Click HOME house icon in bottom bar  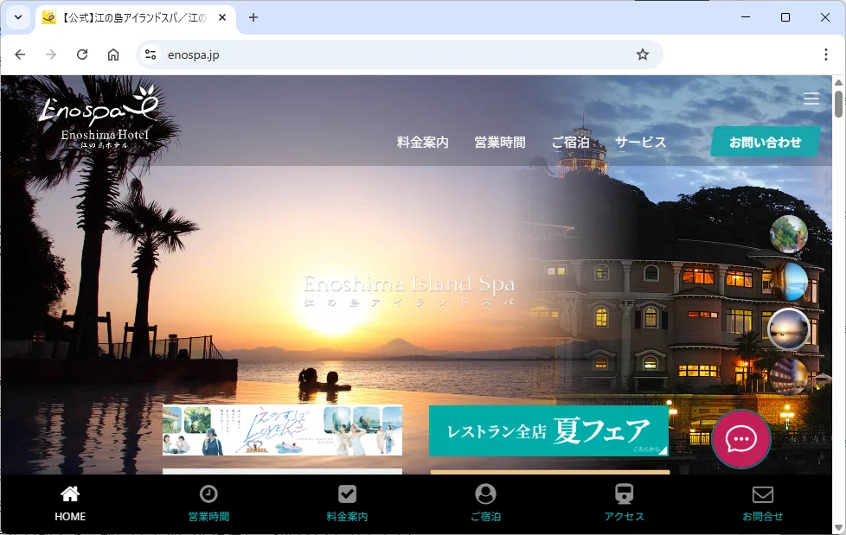pos(70,494)
